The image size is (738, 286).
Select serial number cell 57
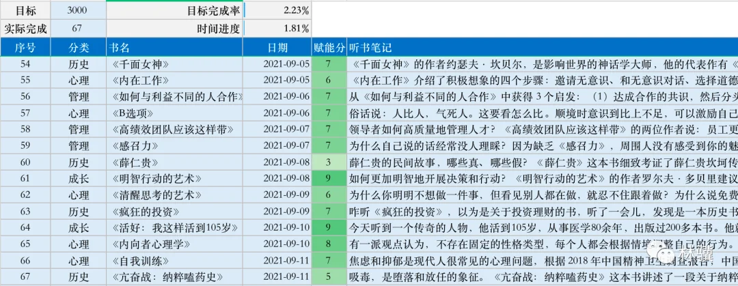pyautogui.click(x=25, y=113)
